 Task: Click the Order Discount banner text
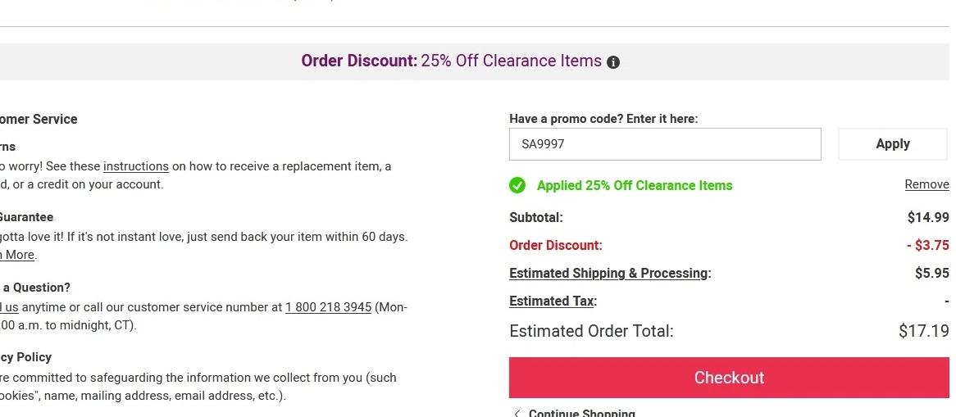pos(451,61)
